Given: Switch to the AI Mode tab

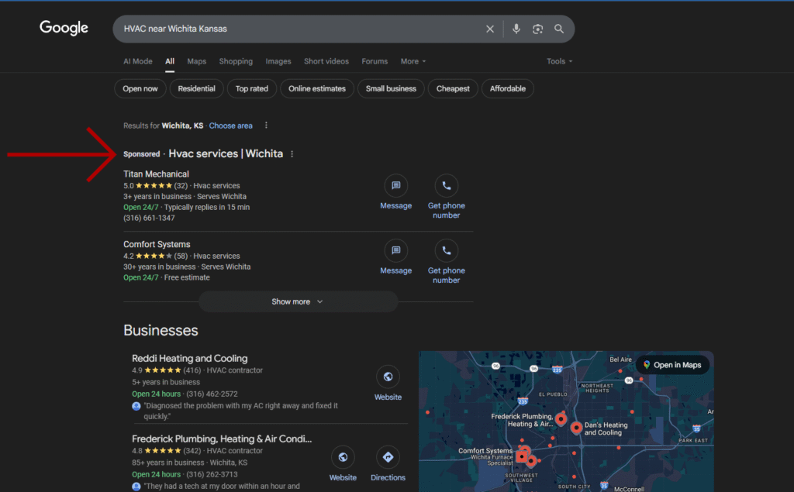Looking at the screenshot, I should [138, 61].
